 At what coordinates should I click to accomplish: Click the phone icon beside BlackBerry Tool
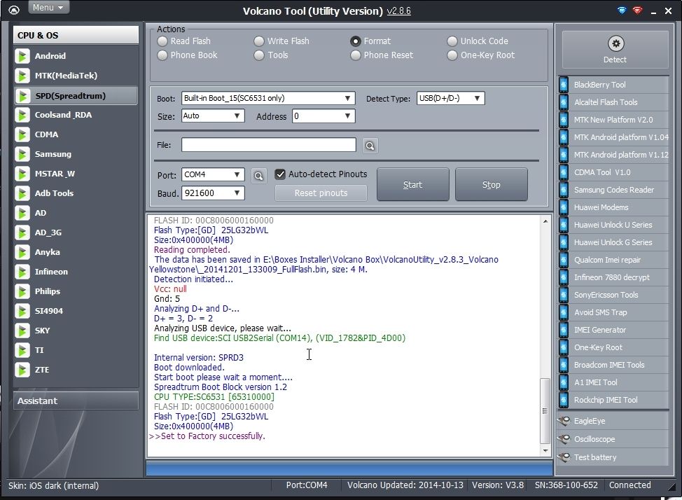563,85
